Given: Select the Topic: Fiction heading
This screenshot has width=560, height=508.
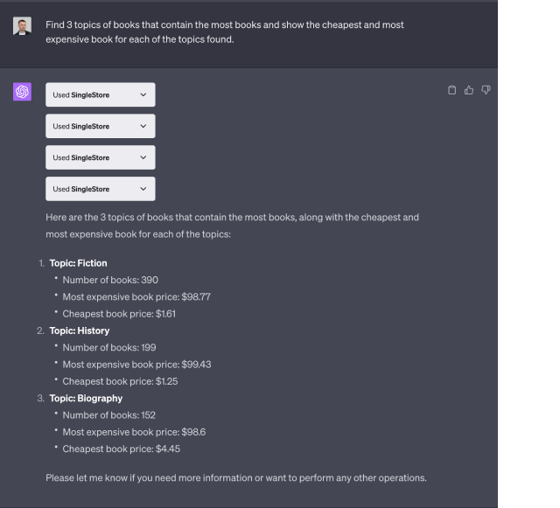Looking at the screenshot, I should pos(78,263).
